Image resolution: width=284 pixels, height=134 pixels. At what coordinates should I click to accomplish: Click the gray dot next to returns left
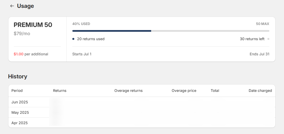pos(268,39)
